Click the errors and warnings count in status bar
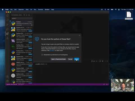This screenshot has height=101, width=135. [x=21, y=84]
